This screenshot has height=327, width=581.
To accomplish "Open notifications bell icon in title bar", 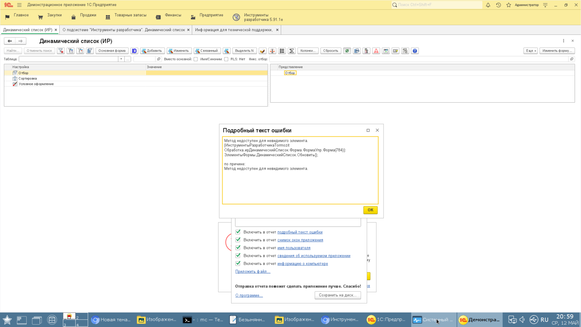I will [488, 5].
